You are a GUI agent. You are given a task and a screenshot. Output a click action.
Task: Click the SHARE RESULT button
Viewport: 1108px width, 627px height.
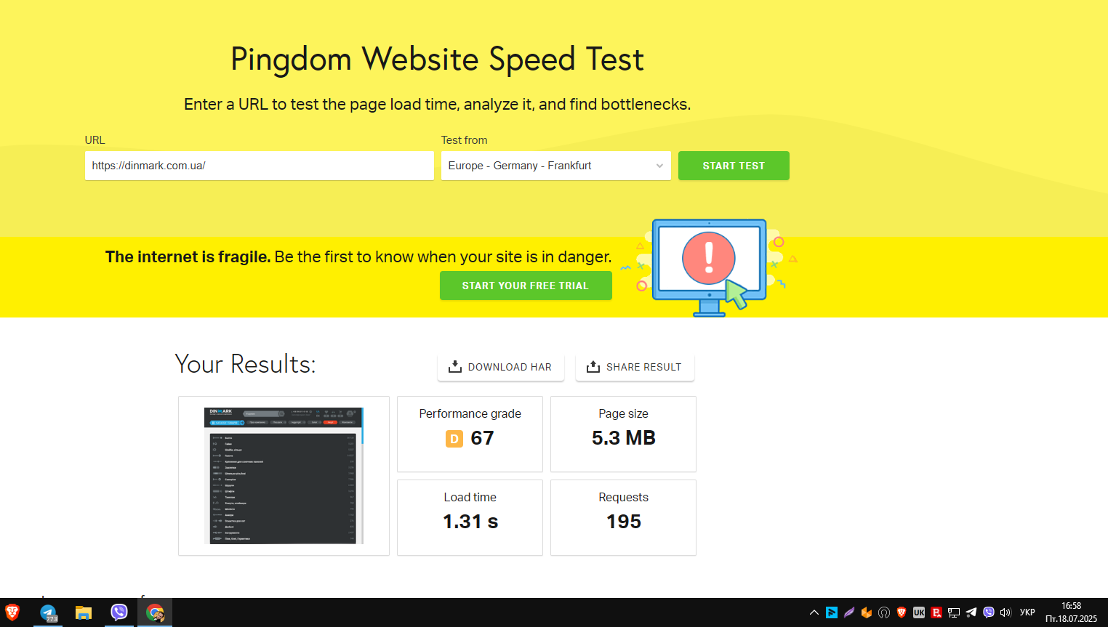click(x=635, y=367)
